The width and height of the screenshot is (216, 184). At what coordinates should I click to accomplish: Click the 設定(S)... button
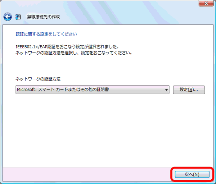[x=189, y=89]
